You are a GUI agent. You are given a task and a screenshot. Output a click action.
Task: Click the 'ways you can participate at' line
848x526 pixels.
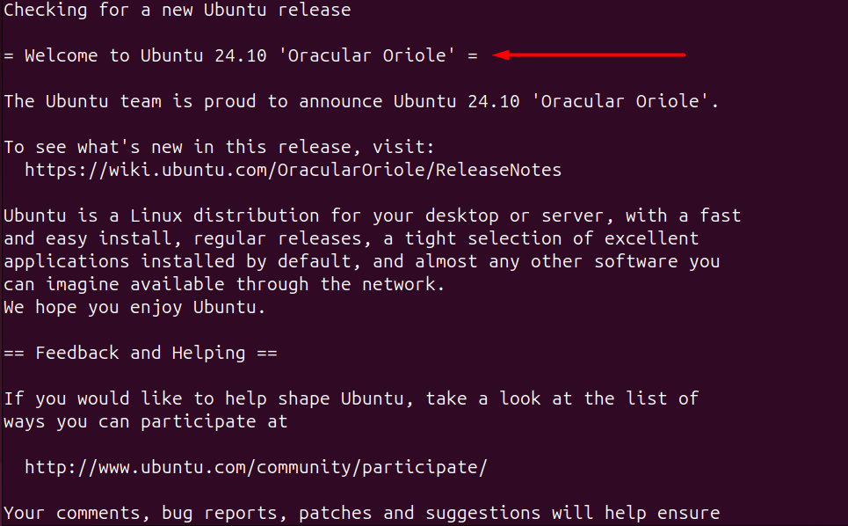[x=146, y=421]
